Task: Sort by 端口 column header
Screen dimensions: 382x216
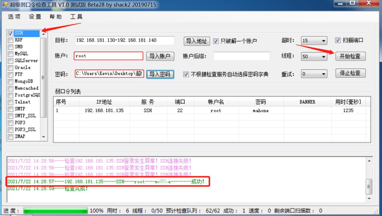Action: coord(180,102)
